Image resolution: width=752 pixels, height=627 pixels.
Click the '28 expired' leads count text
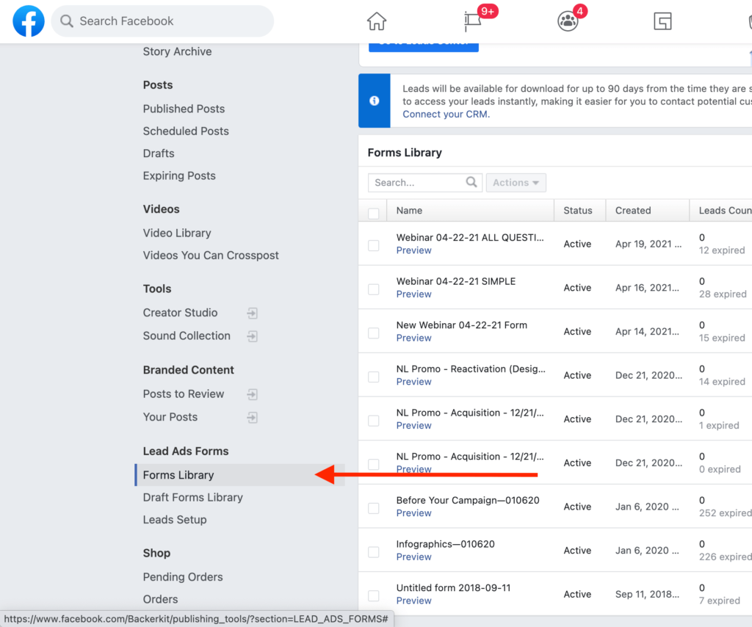pyautogui.click(x=723, y=294)
